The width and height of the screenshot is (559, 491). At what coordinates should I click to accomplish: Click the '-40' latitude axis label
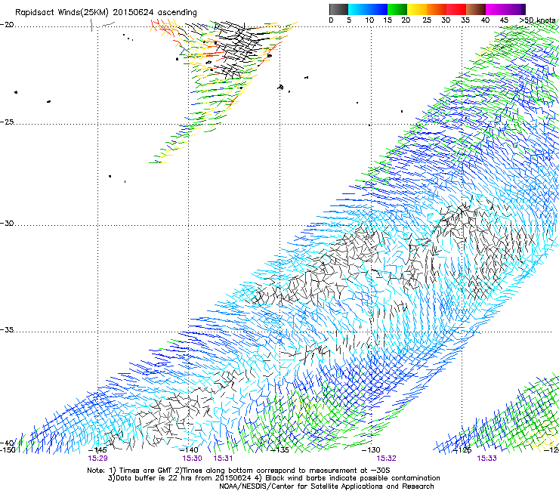tap(7, 443)
